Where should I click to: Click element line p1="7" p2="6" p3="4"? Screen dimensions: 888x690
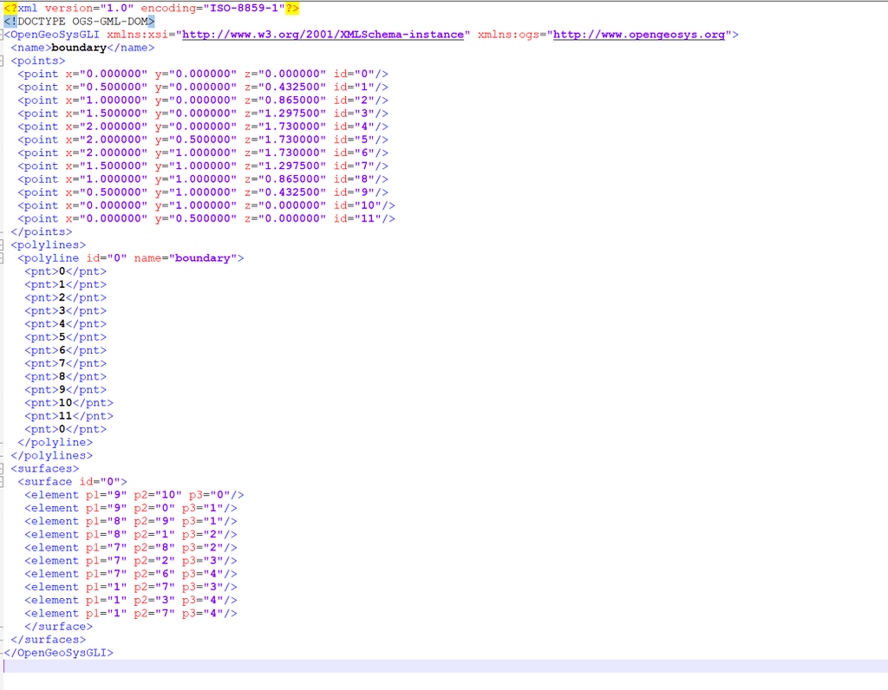click(x=130, y=574)
